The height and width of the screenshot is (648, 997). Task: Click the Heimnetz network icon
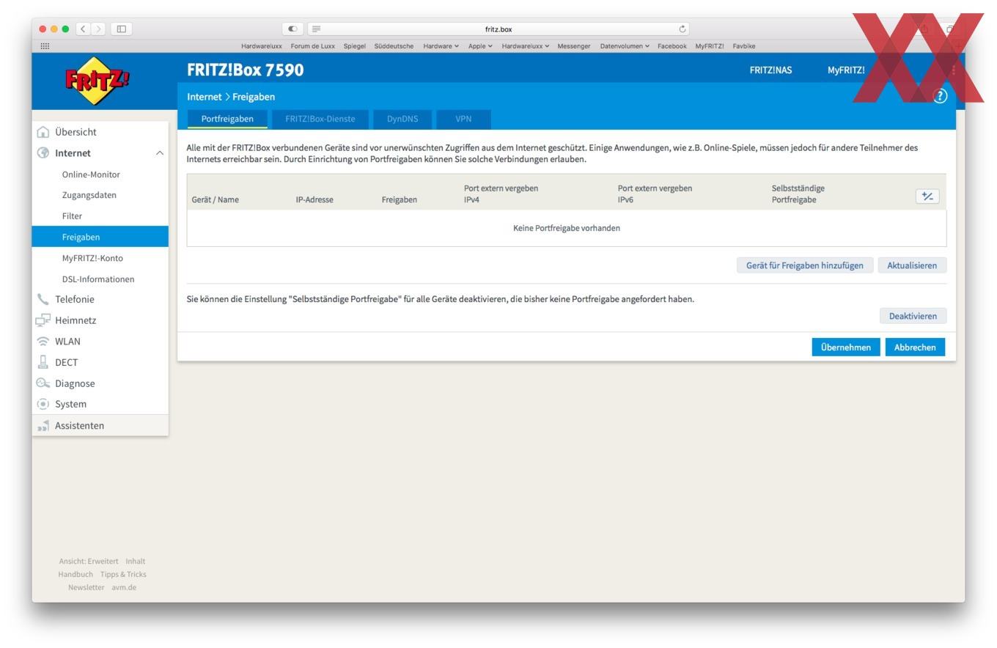(x=43, y=320)
